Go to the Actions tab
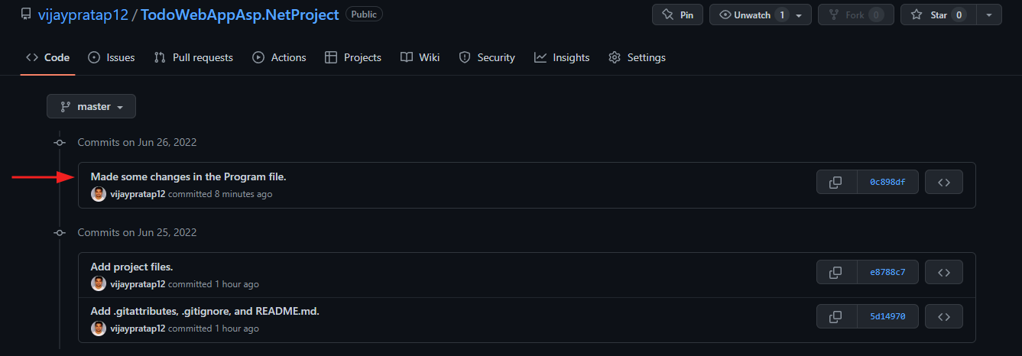This screenshot has width=1022, height=356. click(x=279, y=57)
